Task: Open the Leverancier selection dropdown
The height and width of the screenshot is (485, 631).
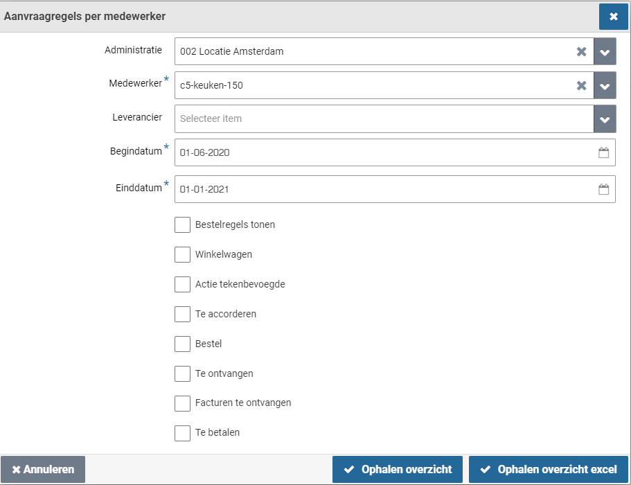Action: click(604, 118)
